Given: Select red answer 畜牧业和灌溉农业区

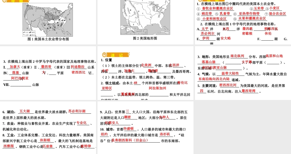Looking at the screenshot, I should click(x=217, y=8).
